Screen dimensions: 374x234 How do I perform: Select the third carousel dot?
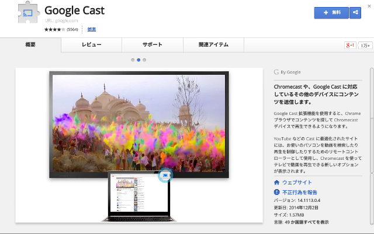(x=144, y=60)
